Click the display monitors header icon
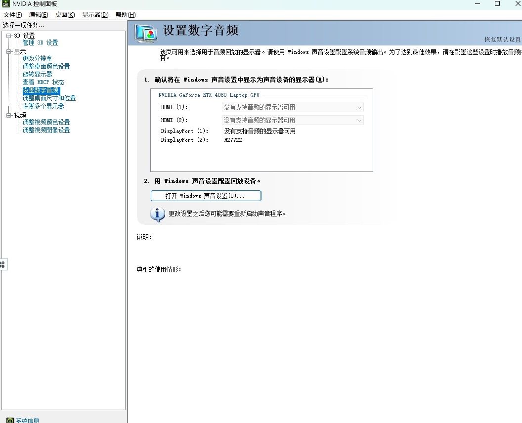Screen dimensions: 522x423 [x=146, y=33]
